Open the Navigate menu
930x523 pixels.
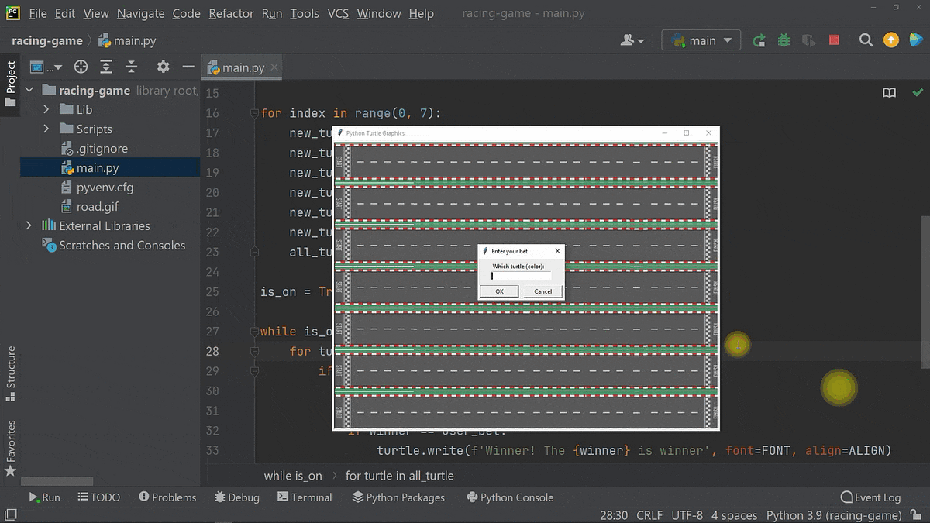click(x=140, y=13)
